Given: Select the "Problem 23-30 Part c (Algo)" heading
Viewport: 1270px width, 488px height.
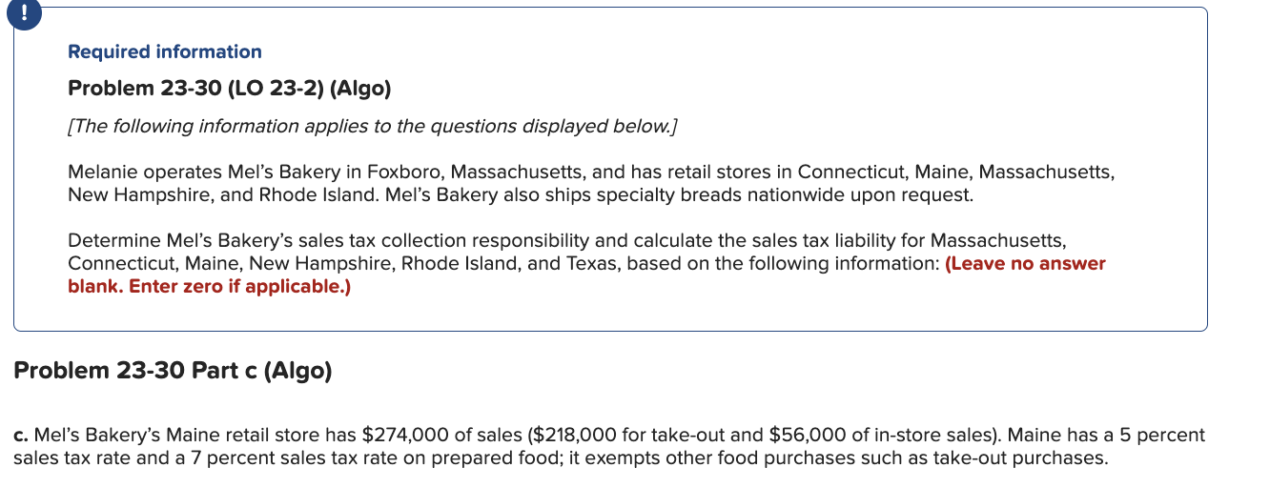Looking at the screenshot, I should [x=173, y=371].
